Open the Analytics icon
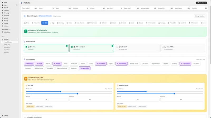This screenshot has height=118, width=211. pyautogui.click(x=2, y=26)
